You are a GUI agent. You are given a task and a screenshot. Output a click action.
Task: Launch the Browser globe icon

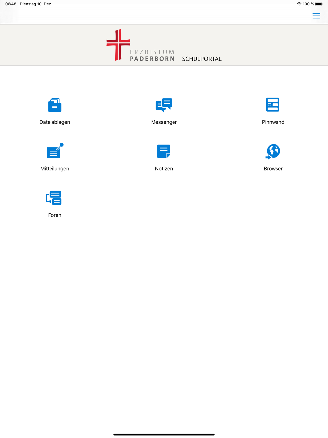(x=273, y=151)
